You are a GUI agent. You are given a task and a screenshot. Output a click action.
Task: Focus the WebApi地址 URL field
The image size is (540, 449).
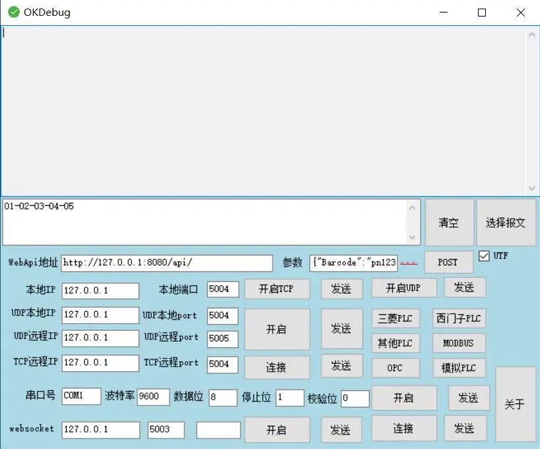[x=167, y=263]
